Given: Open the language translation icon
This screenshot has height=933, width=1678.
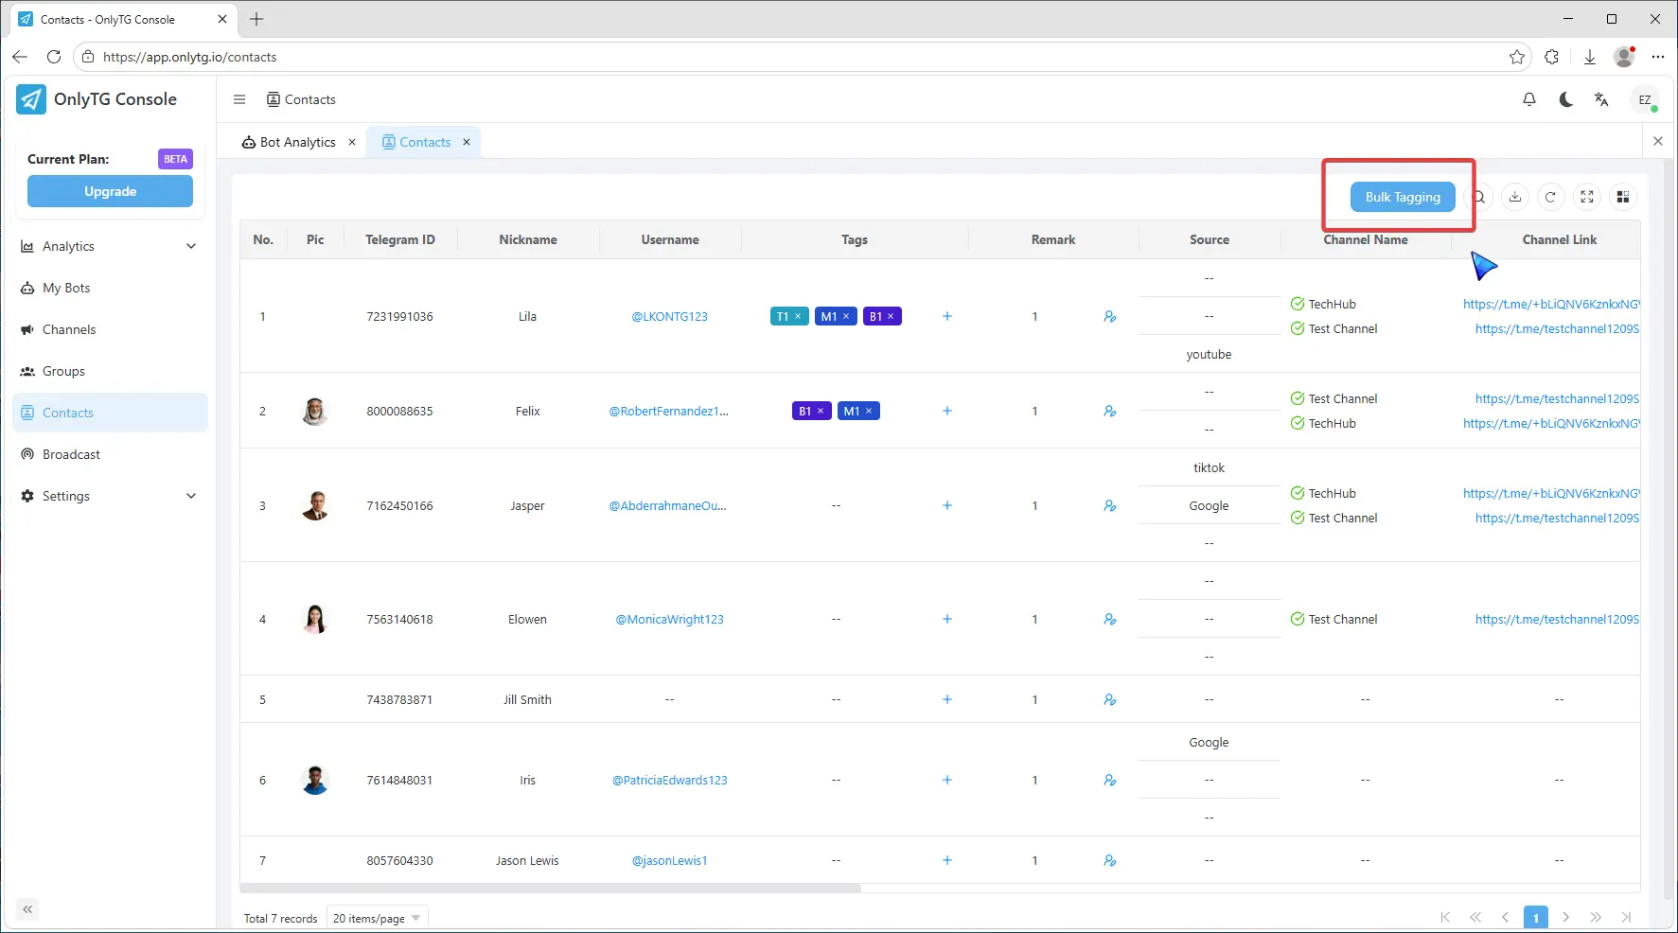Looking at the screenshot, I should 1601,99.
